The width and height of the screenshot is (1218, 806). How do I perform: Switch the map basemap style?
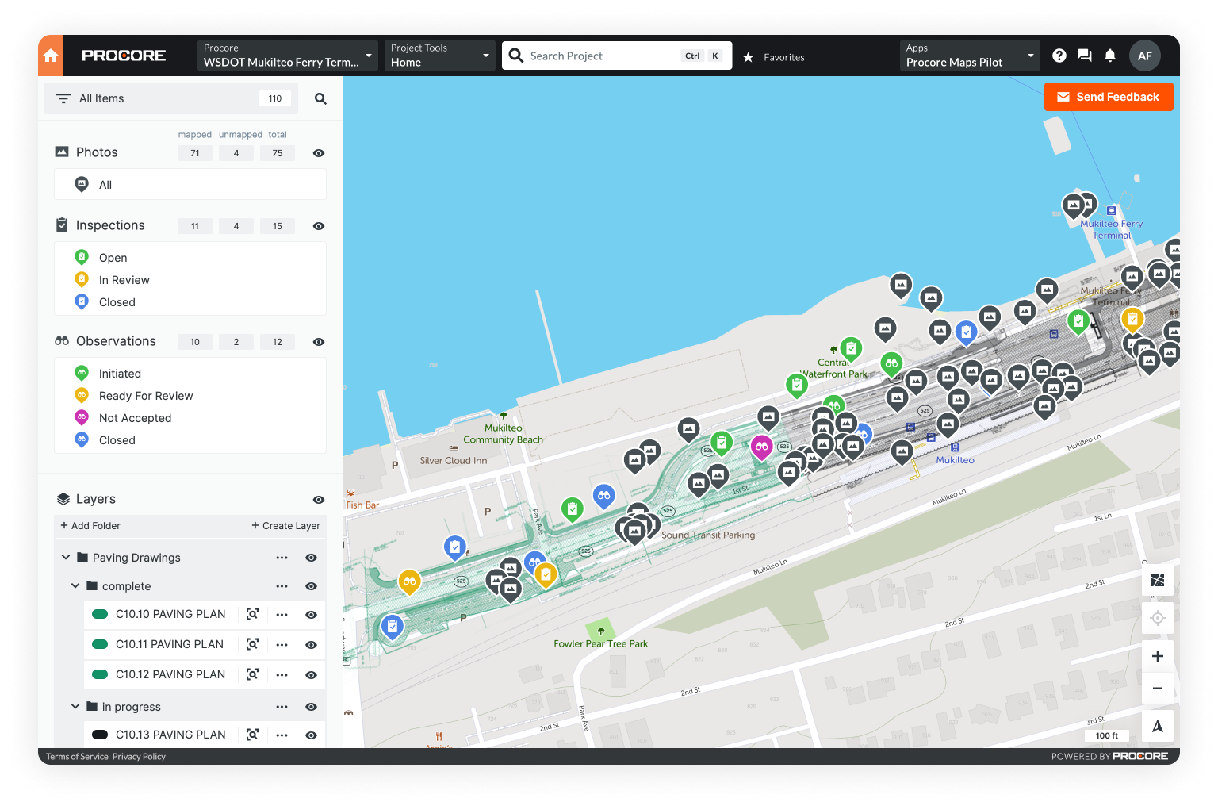[1158, 580]
